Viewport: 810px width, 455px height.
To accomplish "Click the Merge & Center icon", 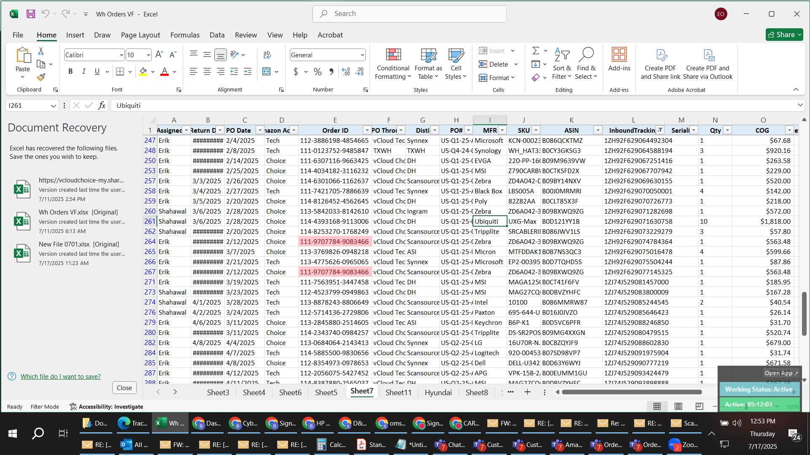I will 266,72.
